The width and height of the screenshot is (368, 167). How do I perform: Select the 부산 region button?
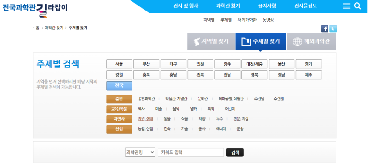click(x=146, y=64)
